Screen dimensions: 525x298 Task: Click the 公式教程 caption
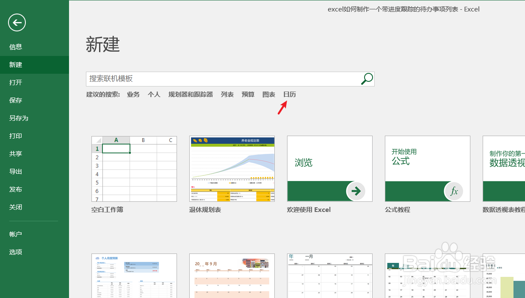tap(398, 210)
